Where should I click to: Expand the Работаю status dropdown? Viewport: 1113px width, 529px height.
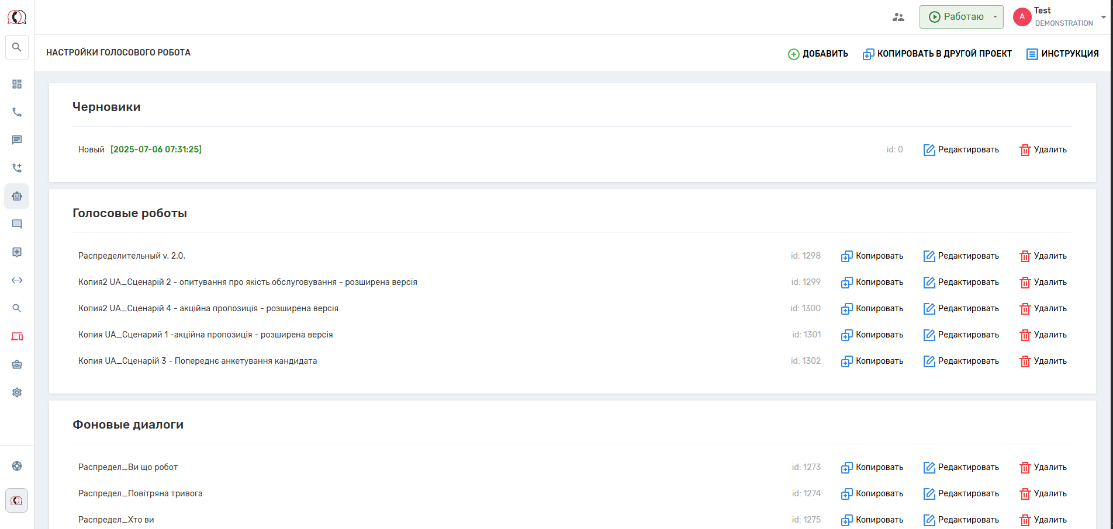[995, 17]
